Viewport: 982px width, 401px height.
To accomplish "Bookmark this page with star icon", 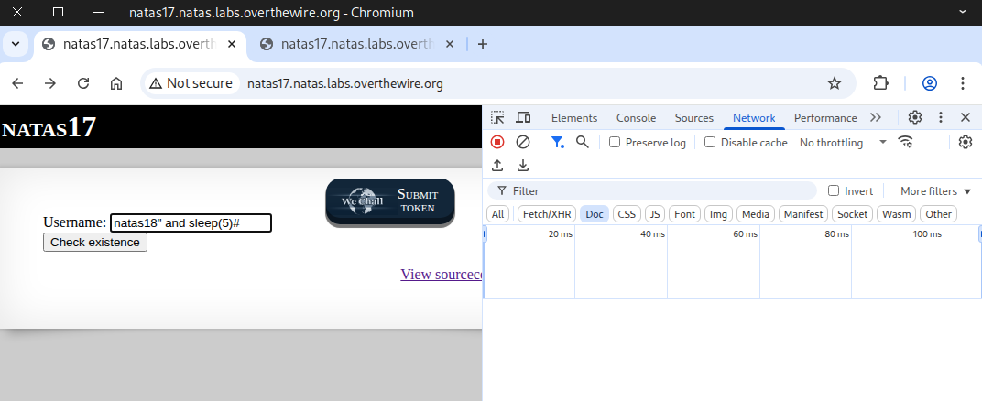I will pyautogui.click(x=834, y=83).
